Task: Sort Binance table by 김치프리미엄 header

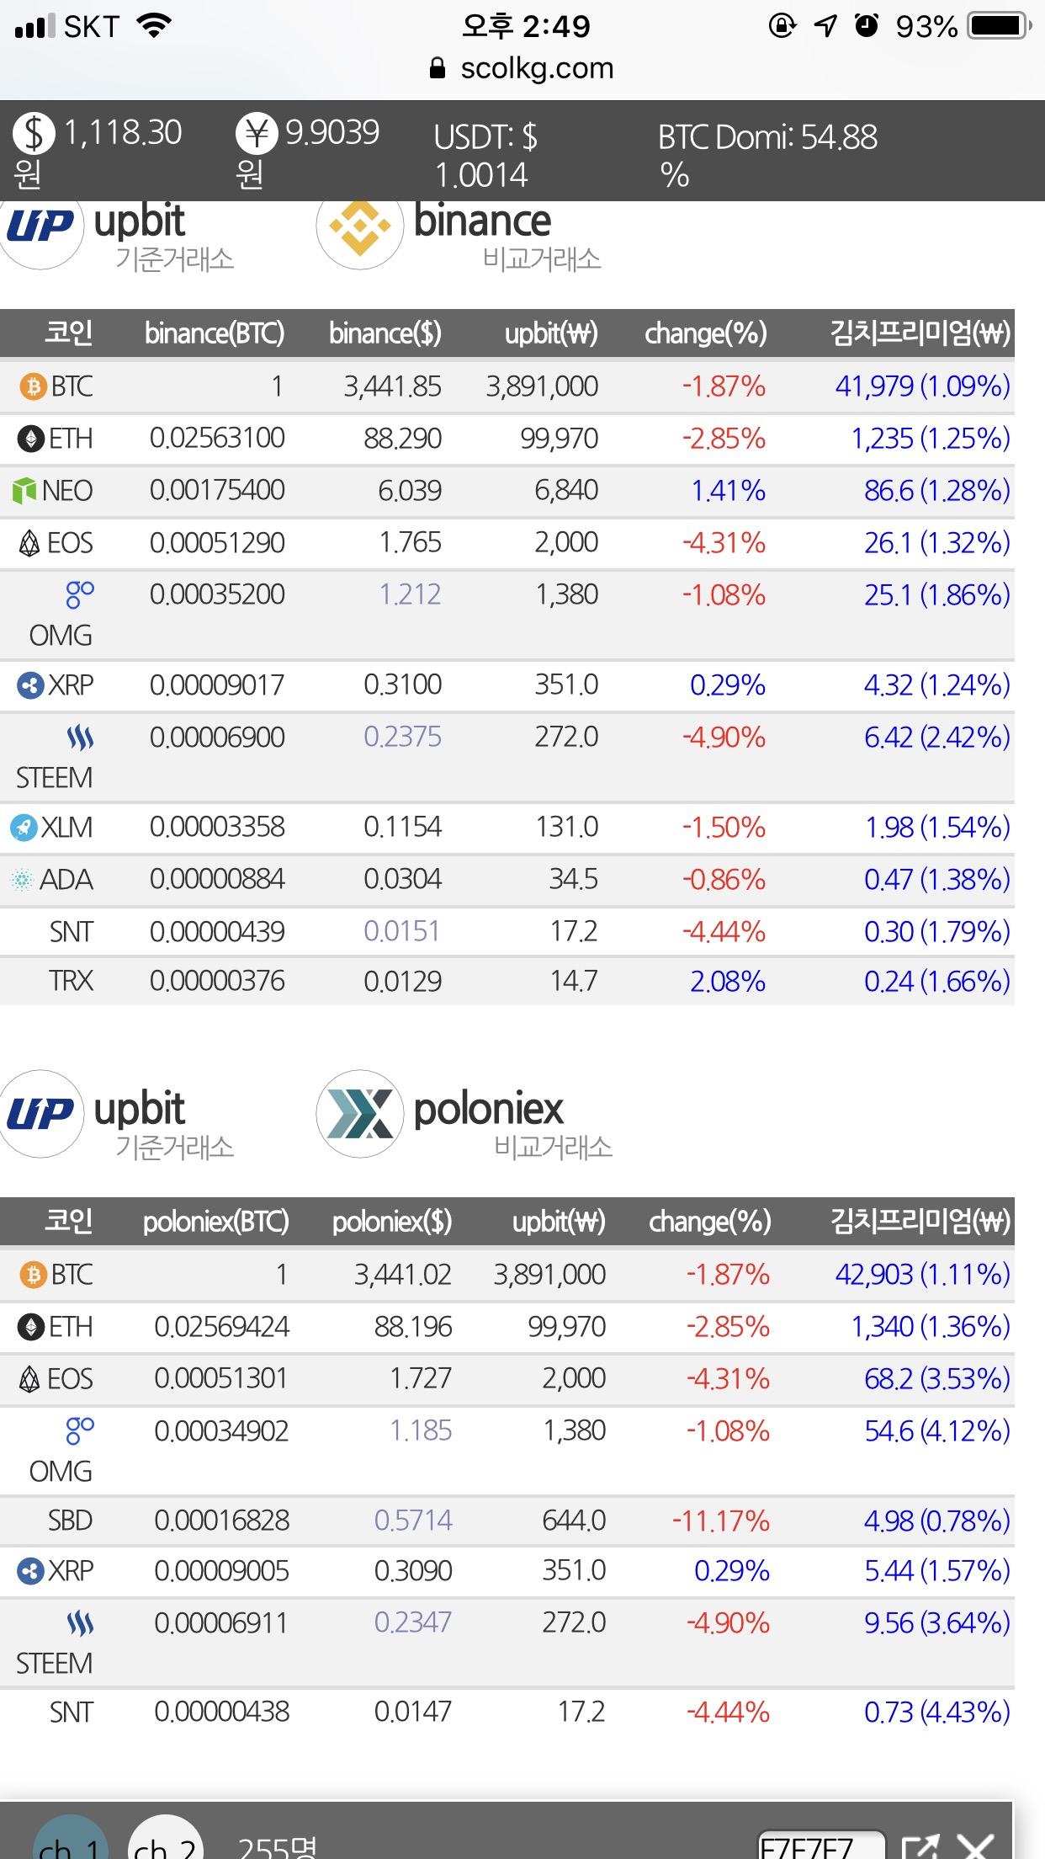Action: point(920,333)
